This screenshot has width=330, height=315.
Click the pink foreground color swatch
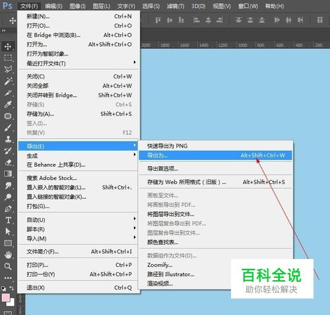tap(5, 298)
